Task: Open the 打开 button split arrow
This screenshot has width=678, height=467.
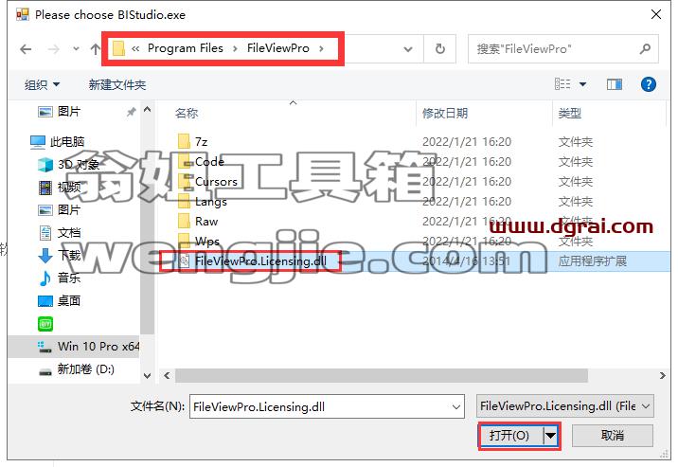Action: tap(550, 436)
